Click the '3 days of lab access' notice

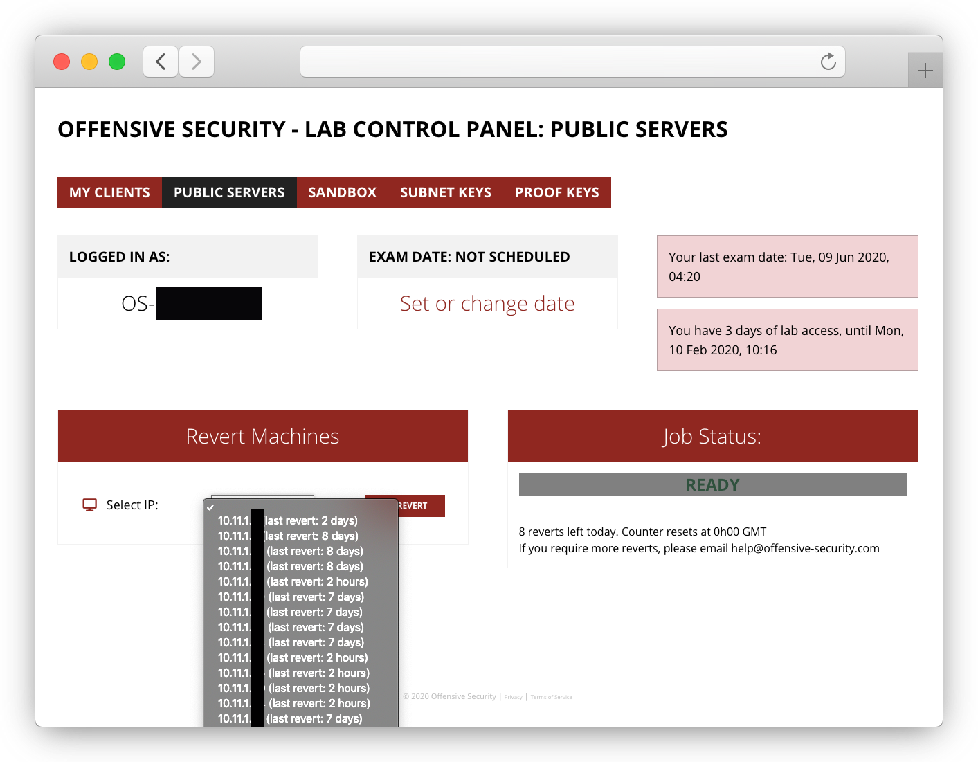788,340
